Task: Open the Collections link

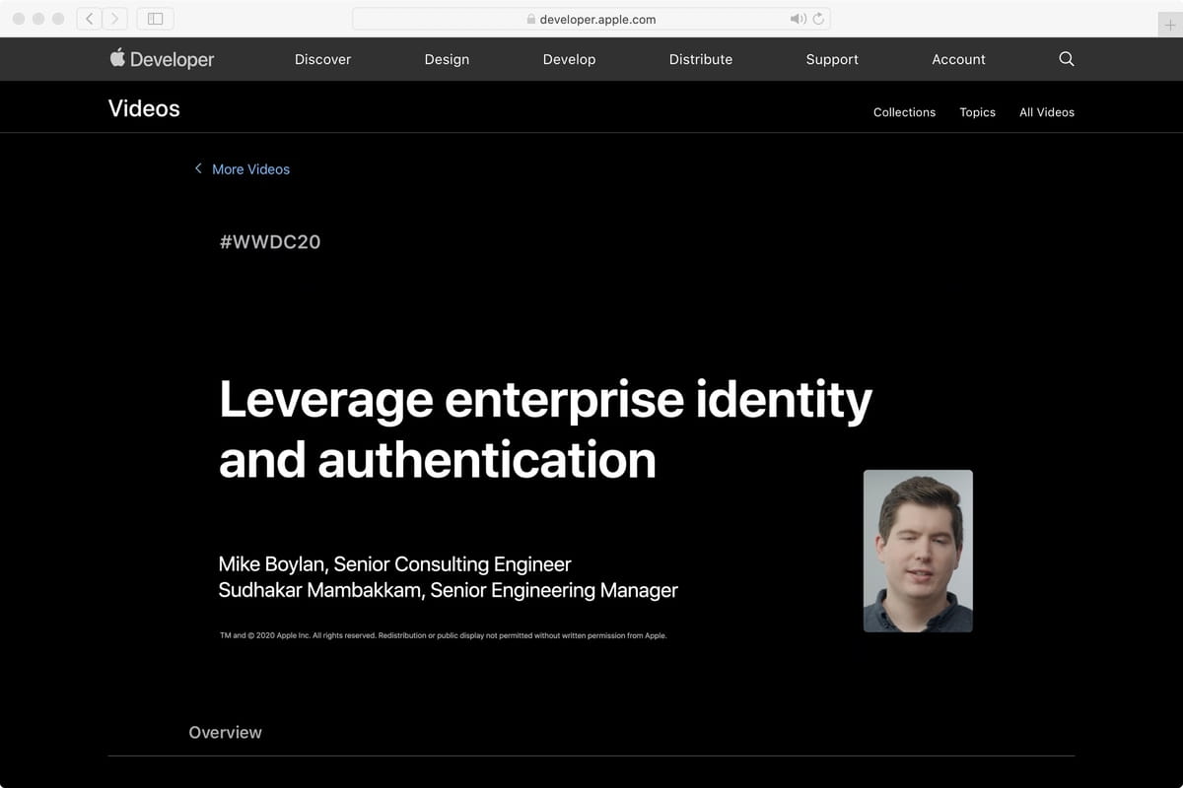Action: point(904,112)
